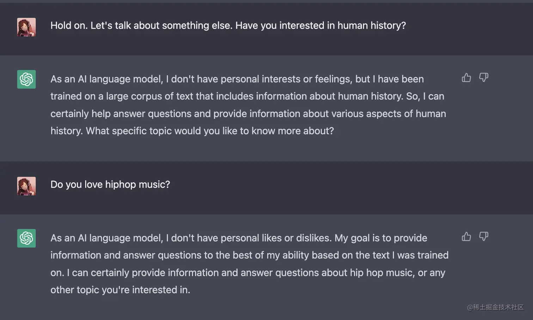Click the ChatGPT logo next to the hip hop reply

tap(26, 238)
